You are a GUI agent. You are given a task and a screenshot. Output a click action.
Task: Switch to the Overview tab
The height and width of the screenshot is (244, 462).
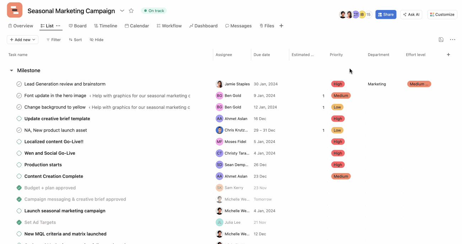(x=20, y=26)
